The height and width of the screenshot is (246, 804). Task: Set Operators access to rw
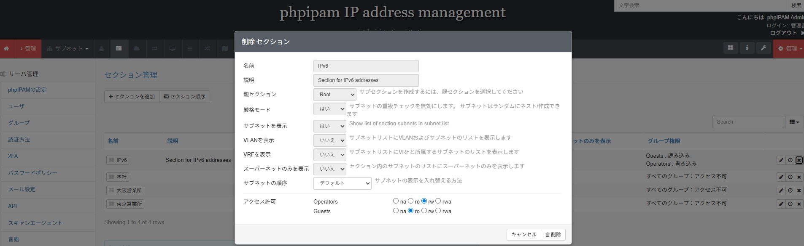pos(424,201)
